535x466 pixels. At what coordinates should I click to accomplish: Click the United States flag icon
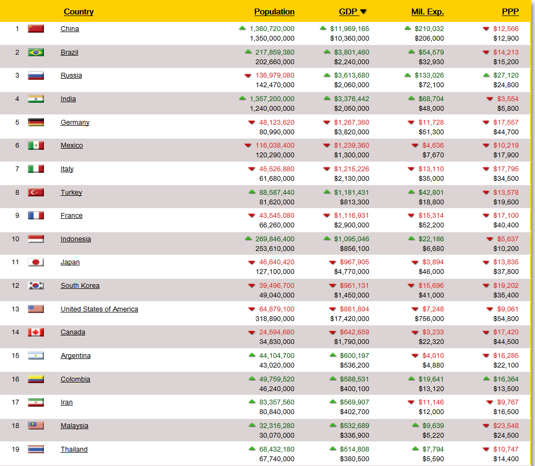(x=36, y=309)
